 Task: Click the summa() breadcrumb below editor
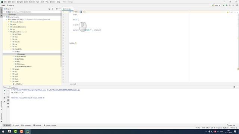pyautogui.click(x=73, y=84)
